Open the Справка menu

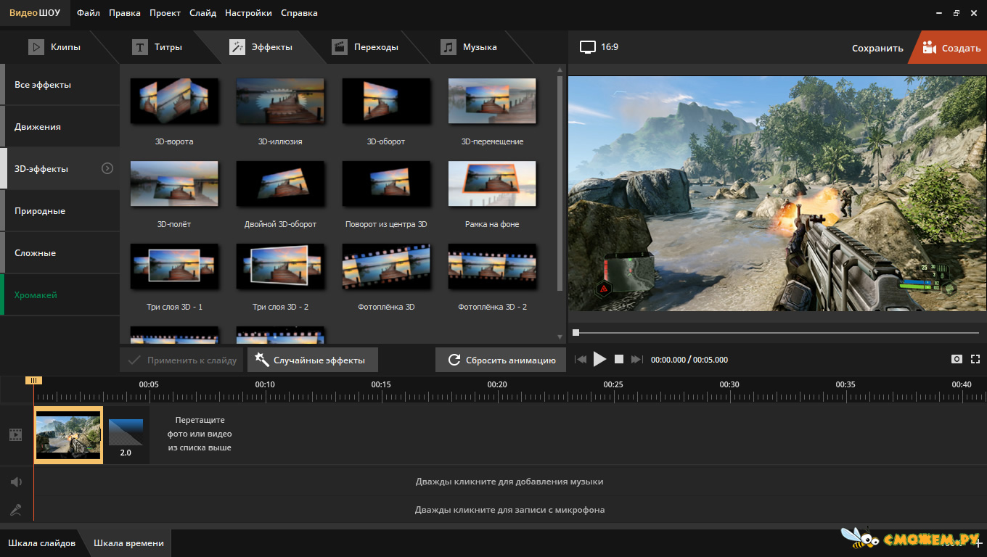(x=299, y=13)
